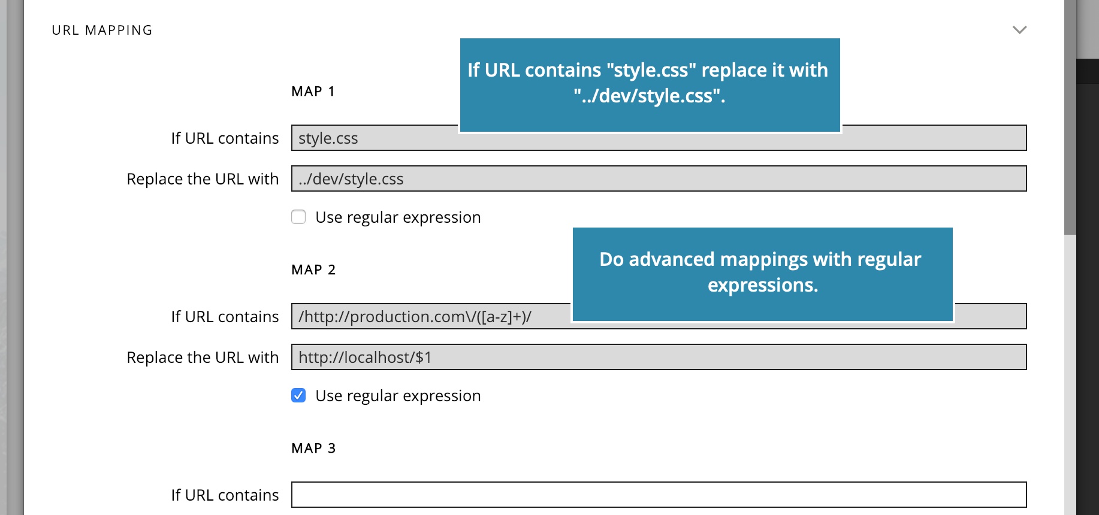Click the 'If URL contains' label for Map 1

[x=225, y=138]
